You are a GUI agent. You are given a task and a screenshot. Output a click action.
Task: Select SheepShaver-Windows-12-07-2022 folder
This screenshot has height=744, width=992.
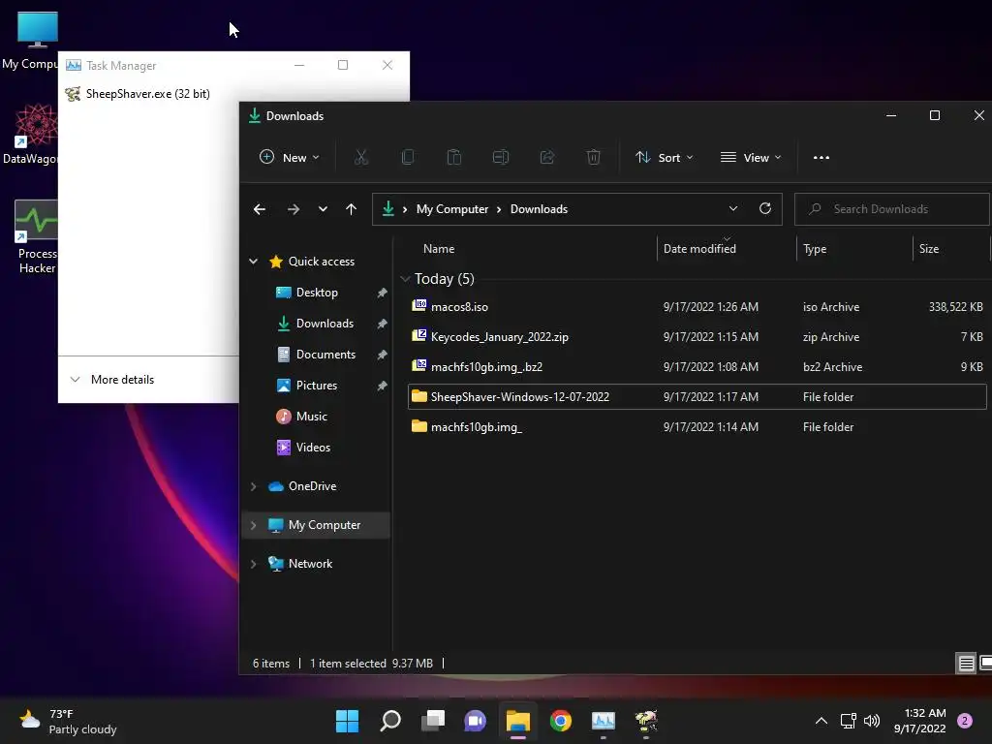(697, 396)
